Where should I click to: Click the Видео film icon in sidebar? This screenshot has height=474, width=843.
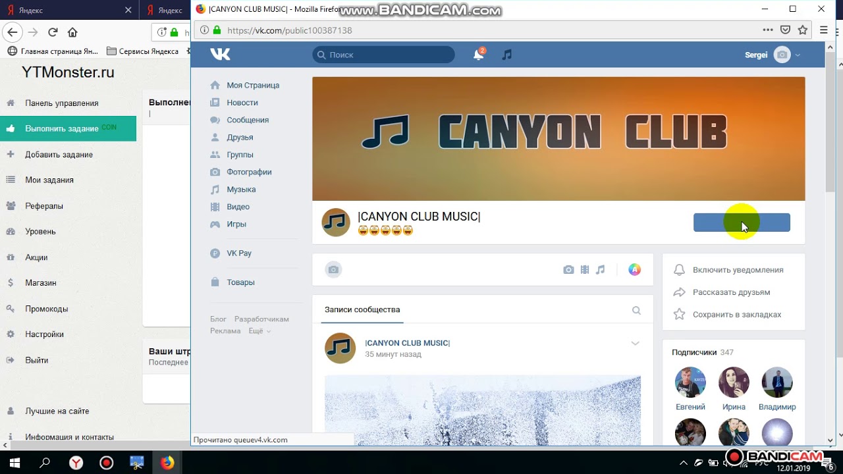click(215, 207)
